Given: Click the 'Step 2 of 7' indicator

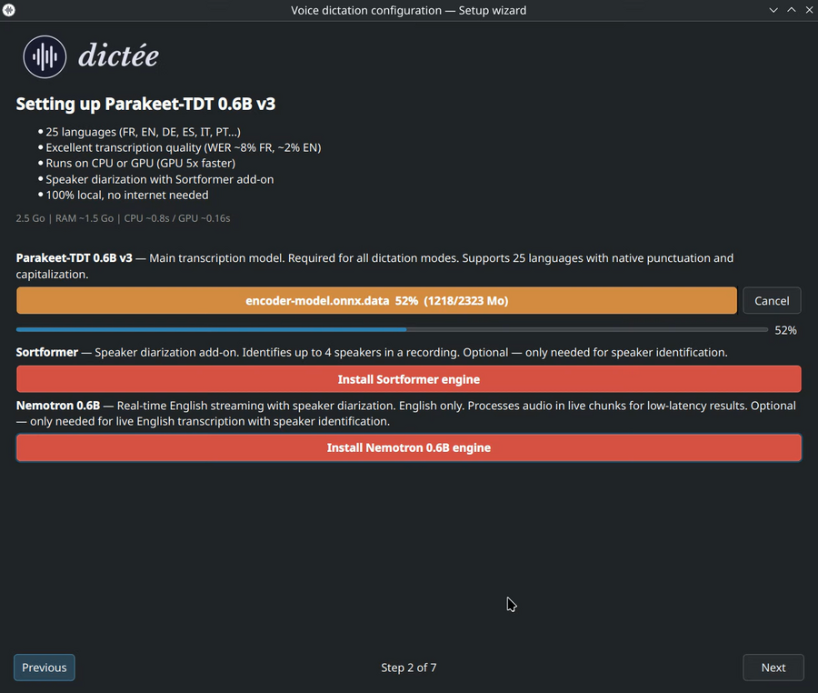Looking at the screenshot, I should coord(408,668).
